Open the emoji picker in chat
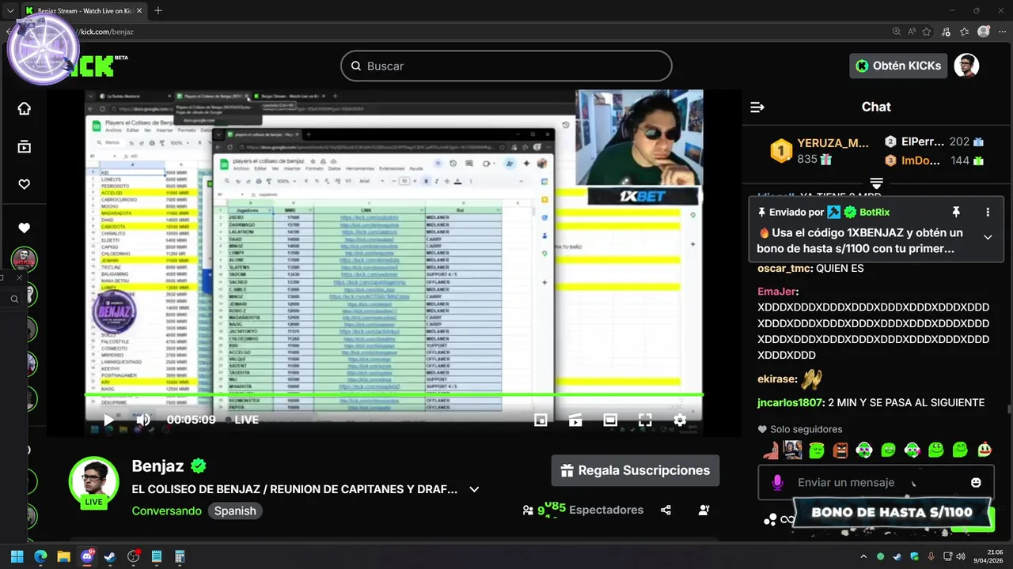Screen dimensions: 1013x569 tap(976, 482)
